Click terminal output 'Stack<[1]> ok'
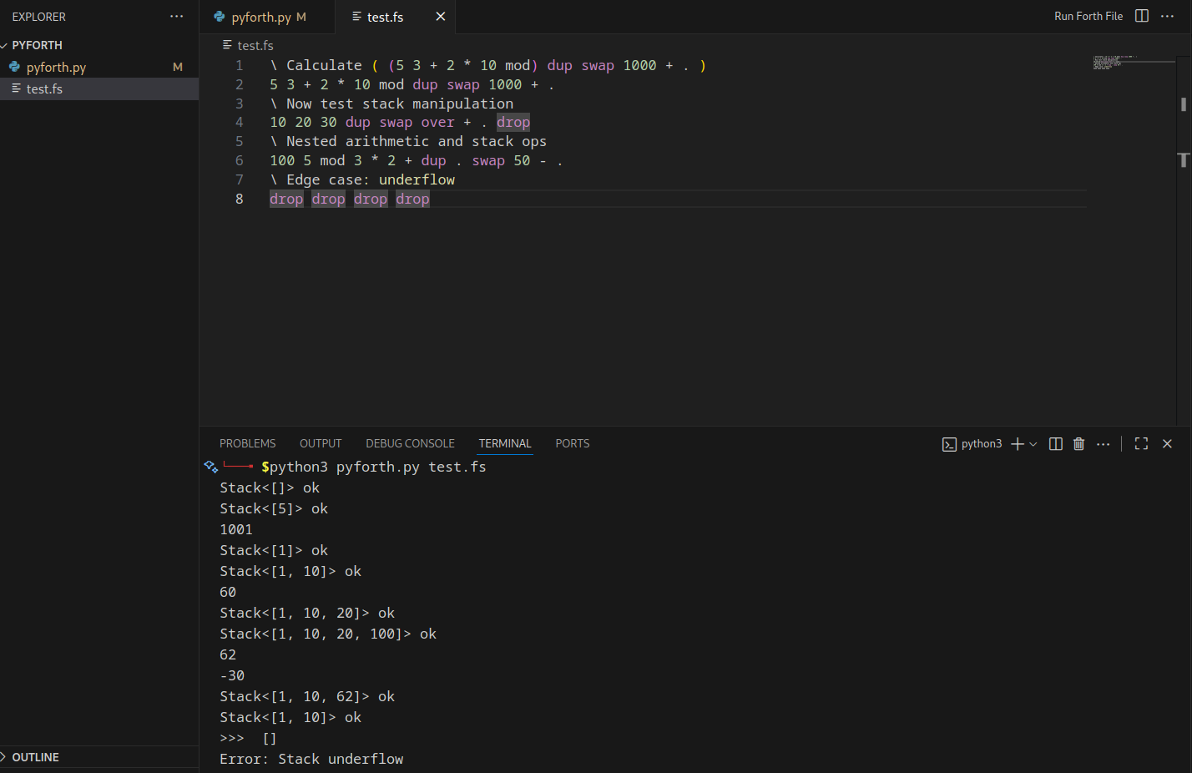Viewport: 1192px width, 773px height. point(274,550)
